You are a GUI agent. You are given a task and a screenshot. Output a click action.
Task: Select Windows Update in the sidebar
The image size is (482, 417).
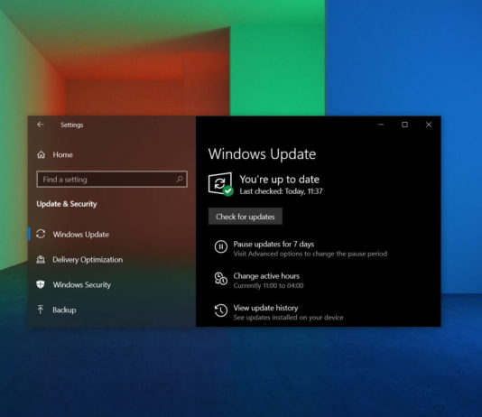point(80,234)
